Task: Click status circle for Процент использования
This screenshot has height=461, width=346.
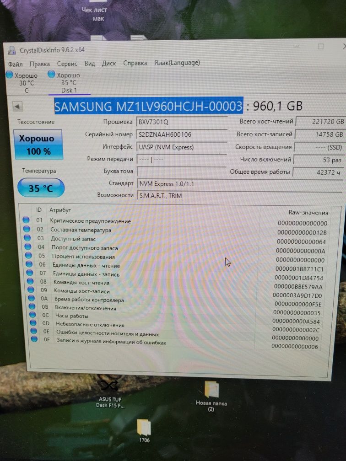Action: point(28,255)
